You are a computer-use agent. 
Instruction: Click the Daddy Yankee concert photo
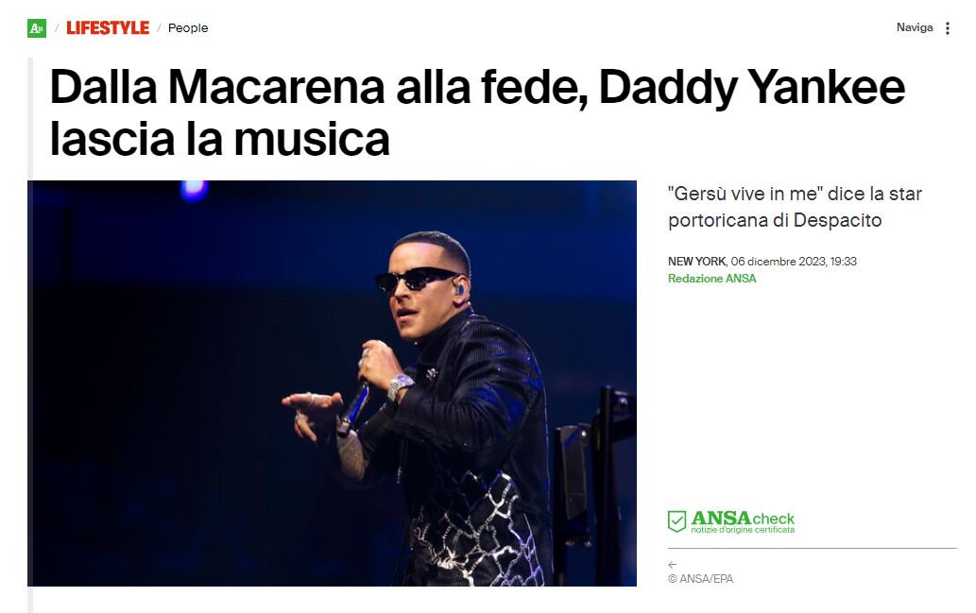[x=332, y=383]
